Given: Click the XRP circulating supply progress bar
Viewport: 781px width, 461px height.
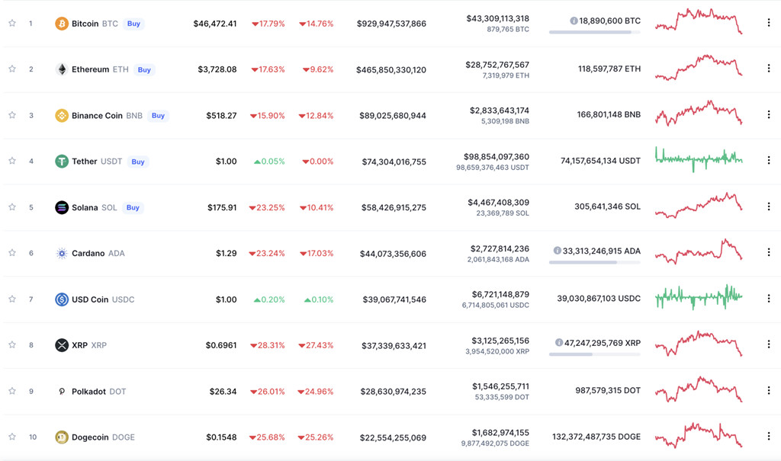Looking at the screenshot, I should point(594,354).
